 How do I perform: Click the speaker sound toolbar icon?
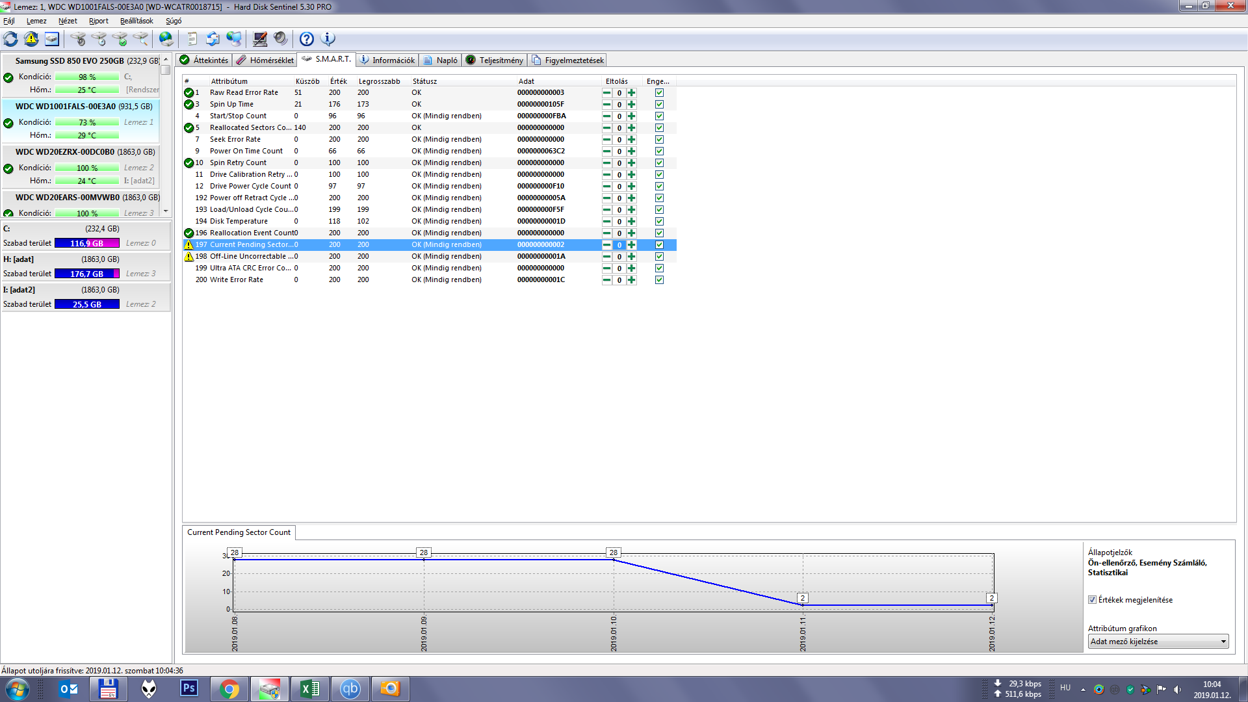coord(281,39)
